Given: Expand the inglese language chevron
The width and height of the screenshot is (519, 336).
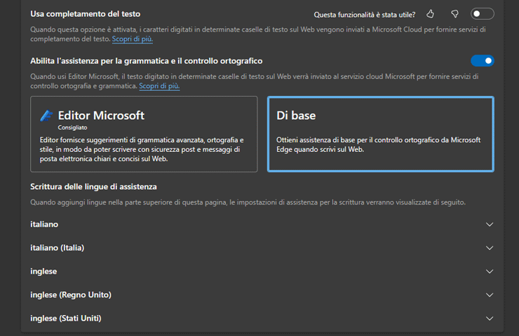Looking at the screenshot, I should 490,271.
